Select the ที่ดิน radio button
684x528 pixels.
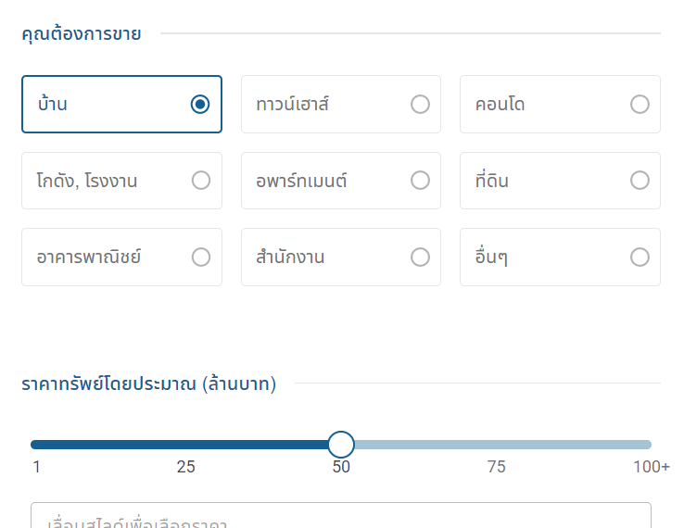point(640,181)
